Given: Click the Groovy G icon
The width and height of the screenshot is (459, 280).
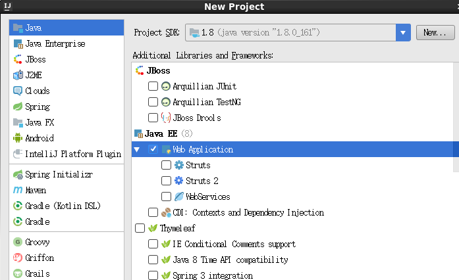Looking at the screenshot, I should coord(18,243).
